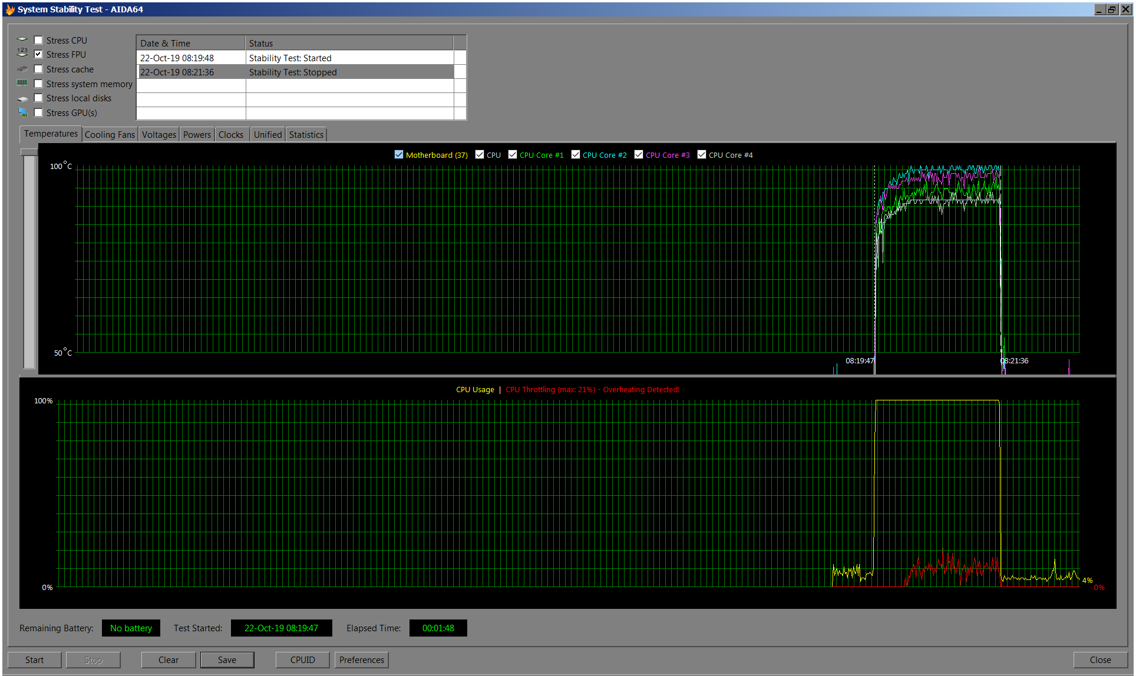The image size is (1136, 676).
Task: Hide the Motherboard temperature graph line
Action: (x=399, y=154)
